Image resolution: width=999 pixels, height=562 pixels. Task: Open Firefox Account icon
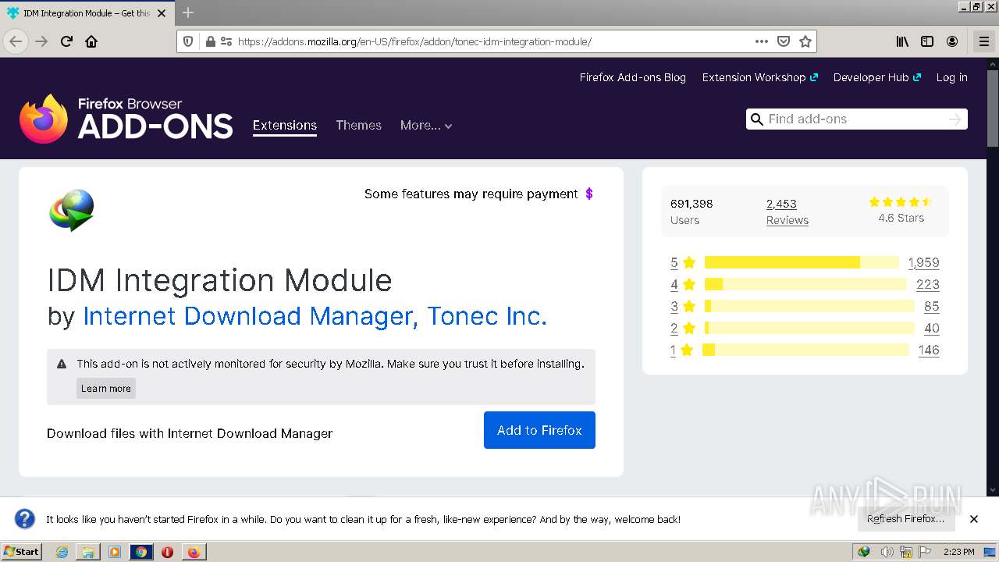[952, 41]
